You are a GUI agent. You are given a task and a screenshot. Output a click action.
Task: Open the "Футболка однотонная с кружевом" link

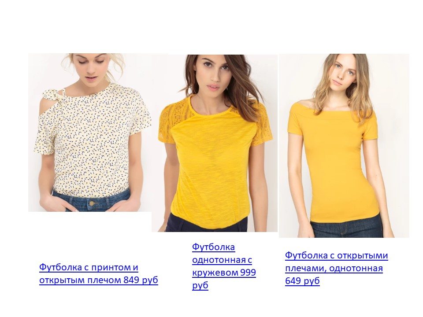[224, 266]
